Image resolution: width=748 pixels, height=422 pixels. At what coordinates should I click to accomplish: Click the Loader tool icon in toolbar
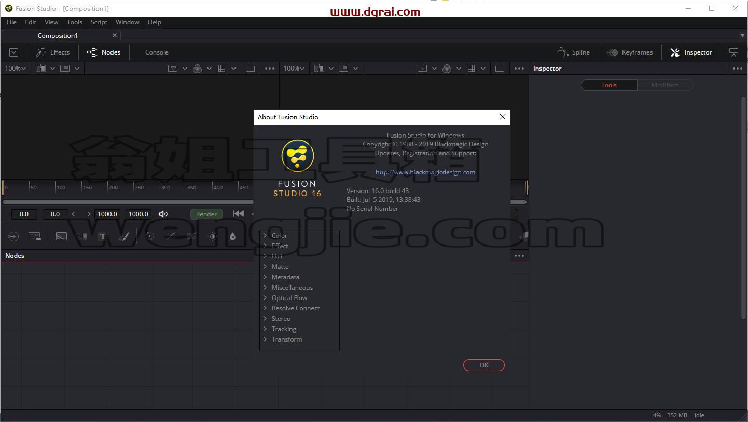click(x=13, y=236)
